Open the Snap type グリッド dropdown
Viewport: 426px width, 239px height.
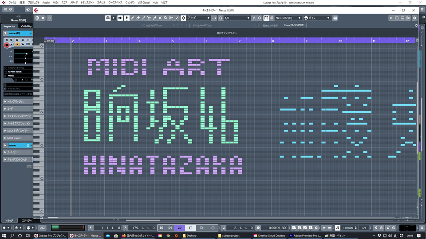(x=198, y=18)
